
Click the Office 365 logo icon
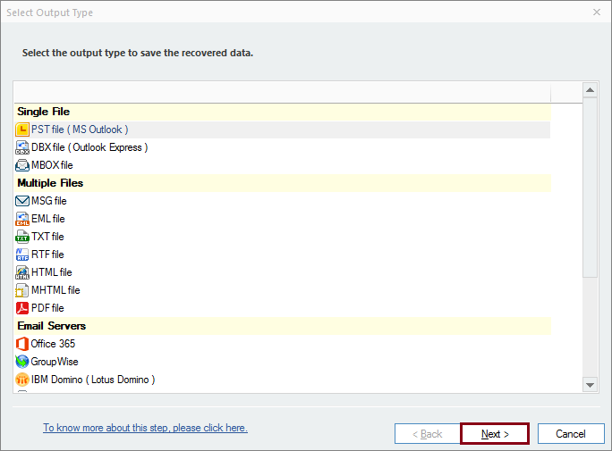(x=22, y=344)
